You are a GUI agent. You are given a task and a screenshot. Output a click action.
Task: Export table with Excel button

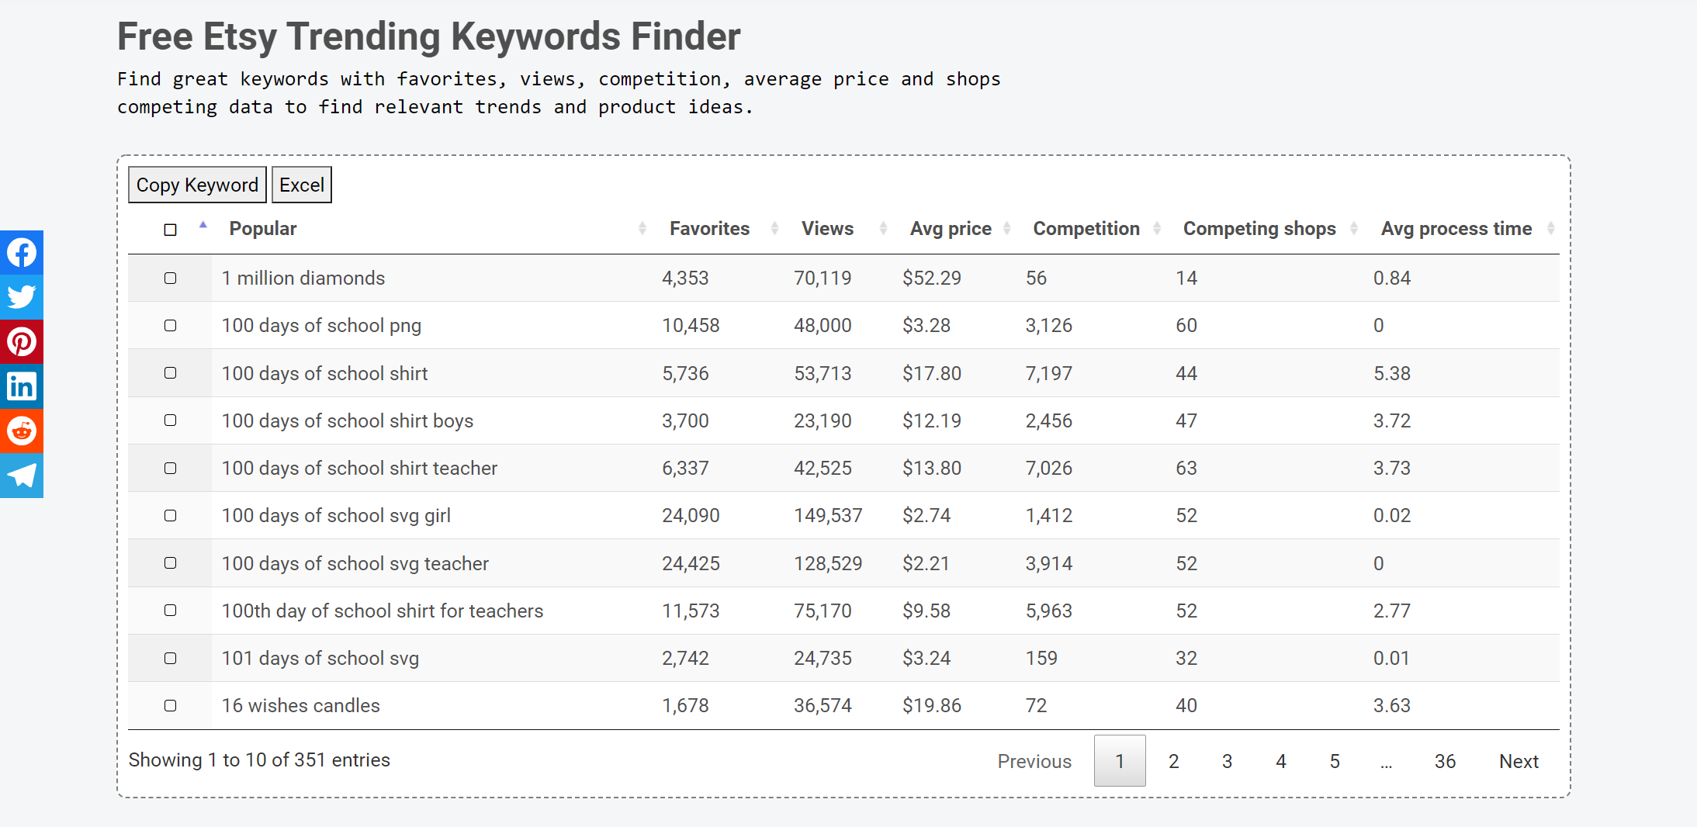click(x=302, y=185)
